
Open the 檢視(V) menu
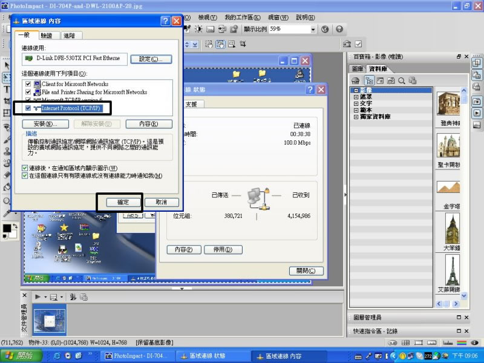(x=208, y=18)
